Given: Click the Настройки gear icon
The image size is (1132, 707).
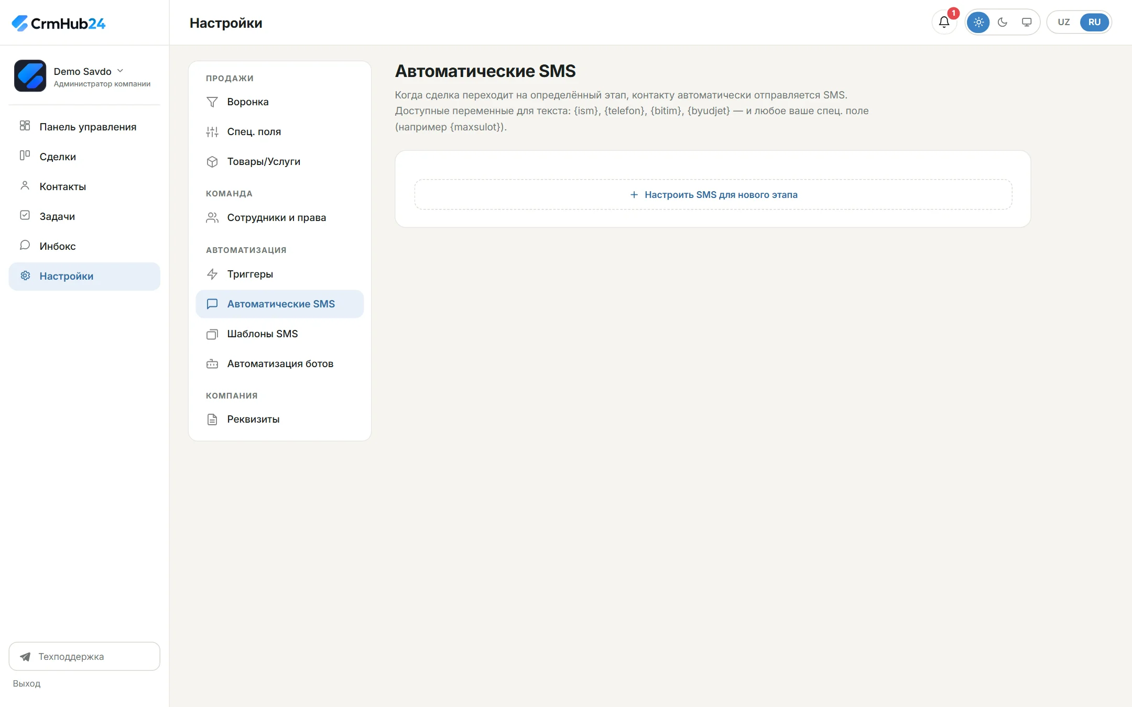Looking at the screenshot, I should tap(25, 275).
